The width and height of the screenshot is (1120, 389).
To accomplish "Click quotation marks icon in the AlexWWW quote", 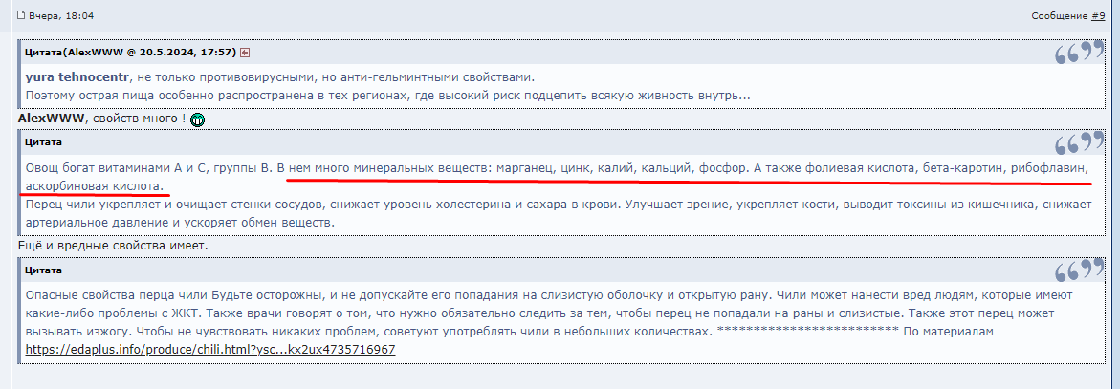I will pos(1079,54).
